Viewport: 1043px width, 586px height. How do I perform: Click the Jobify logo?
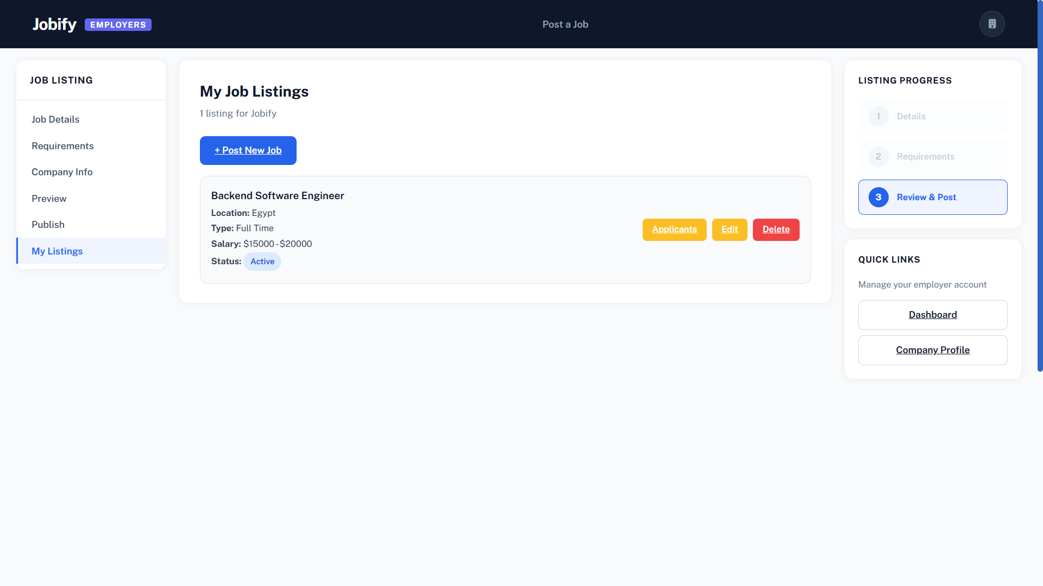point(54,24)
